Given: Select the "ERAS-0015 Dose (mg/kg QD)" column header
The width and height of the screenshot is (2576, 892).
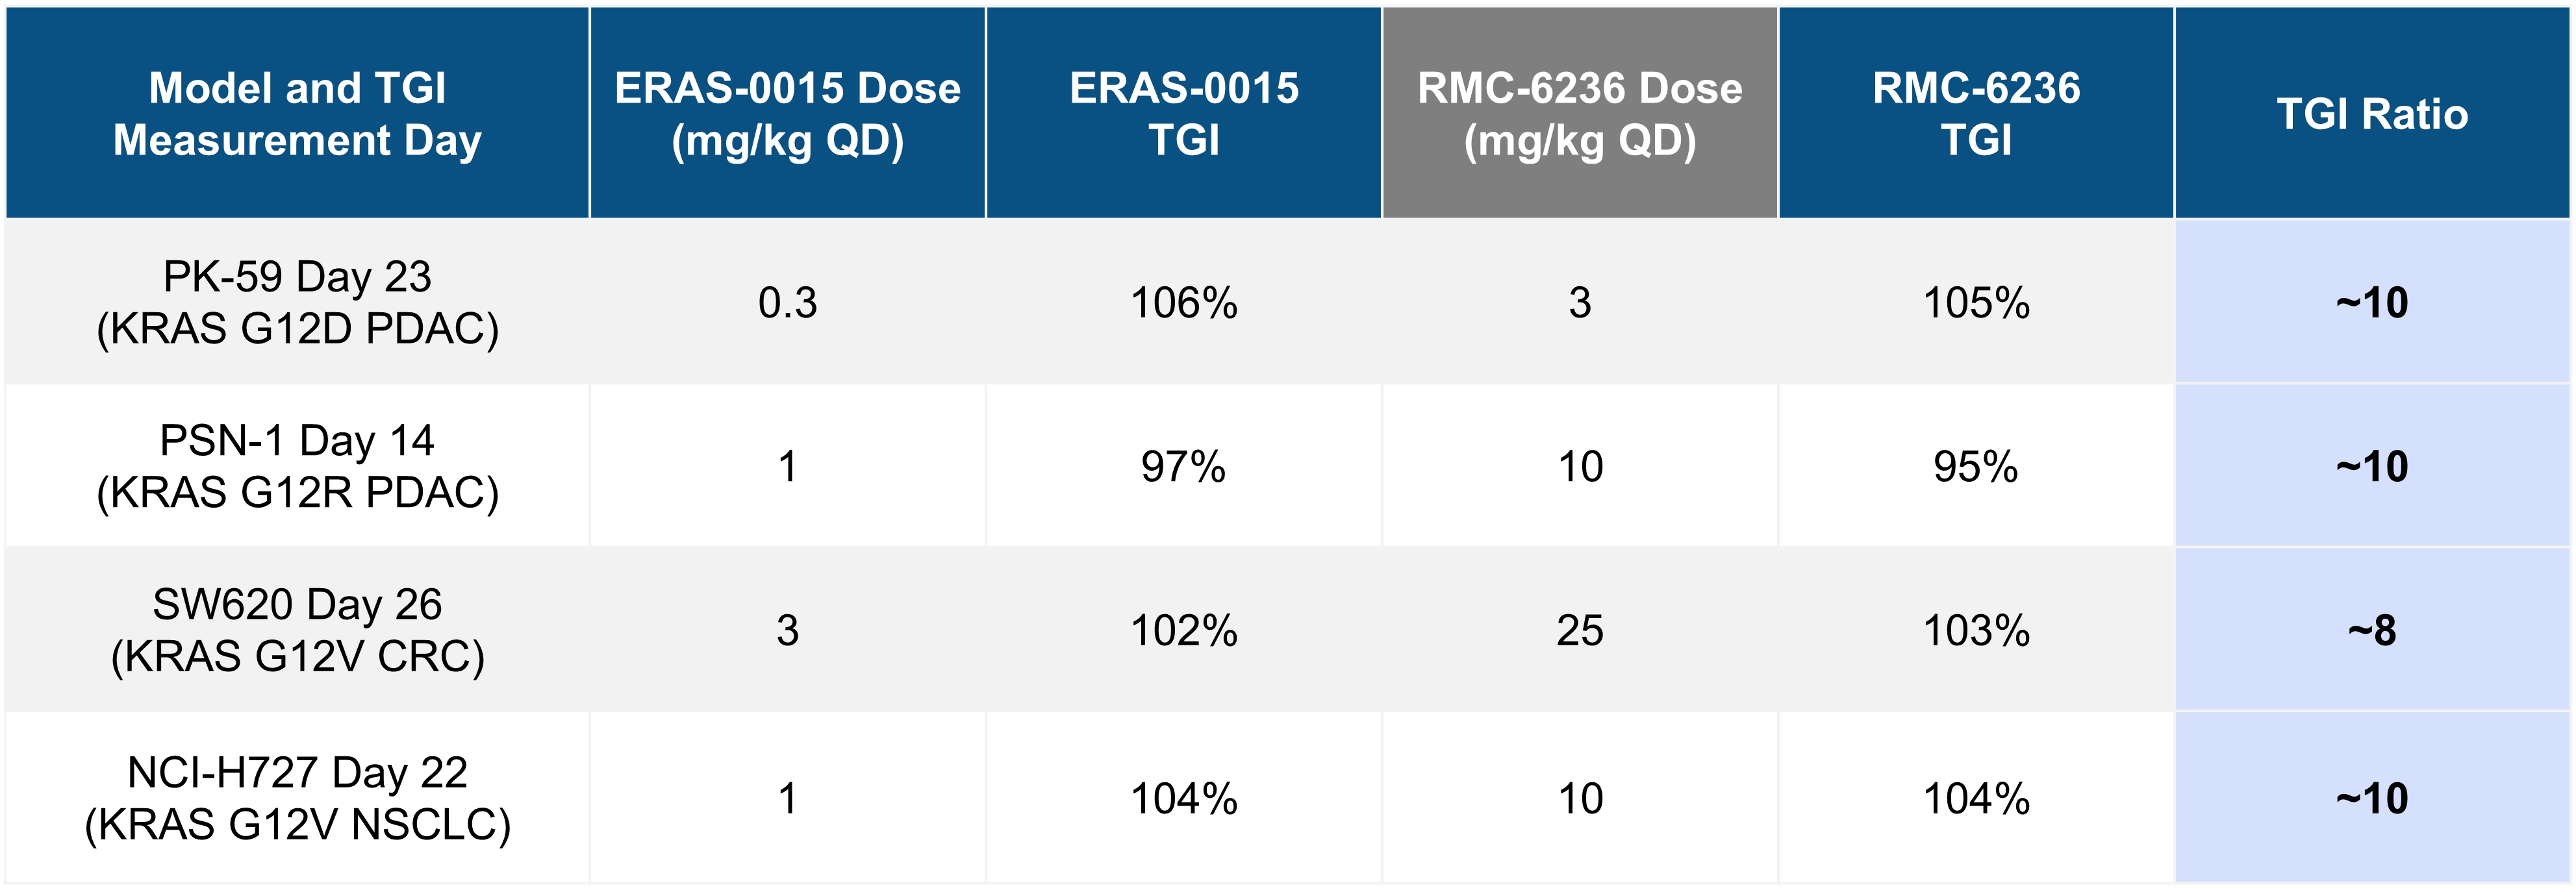Looking at the screenshot, I should coord(787,114).
